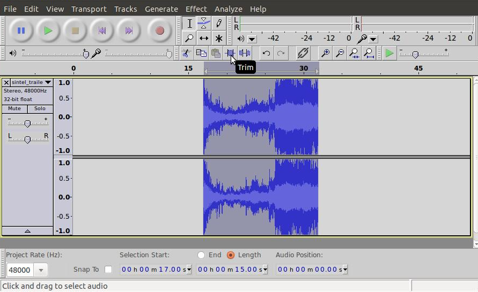Screen dimensions: 478x292
Task: Close the sintel_traile track
Action: tap(6, 82)
